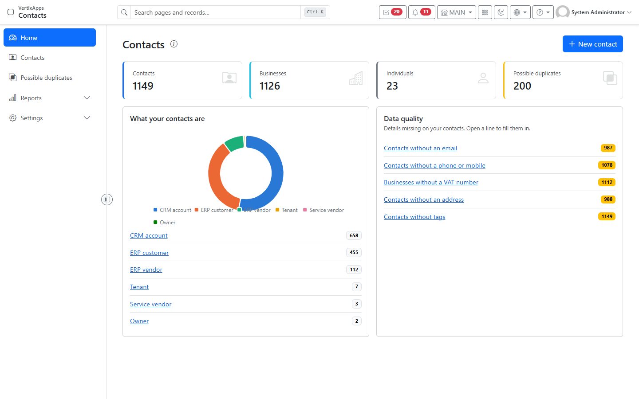Toggle Service vendor legend entry

point(323,210)
